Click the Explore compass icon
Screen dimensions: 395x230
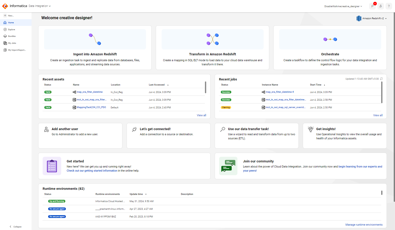tap(5, 29)
